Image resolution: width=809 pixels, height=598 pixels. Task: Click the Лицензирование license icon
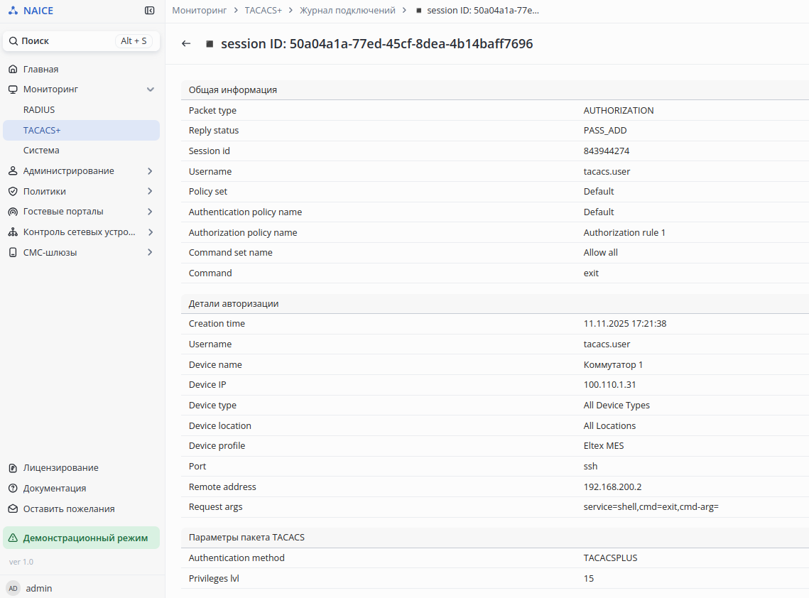point(13,468)
